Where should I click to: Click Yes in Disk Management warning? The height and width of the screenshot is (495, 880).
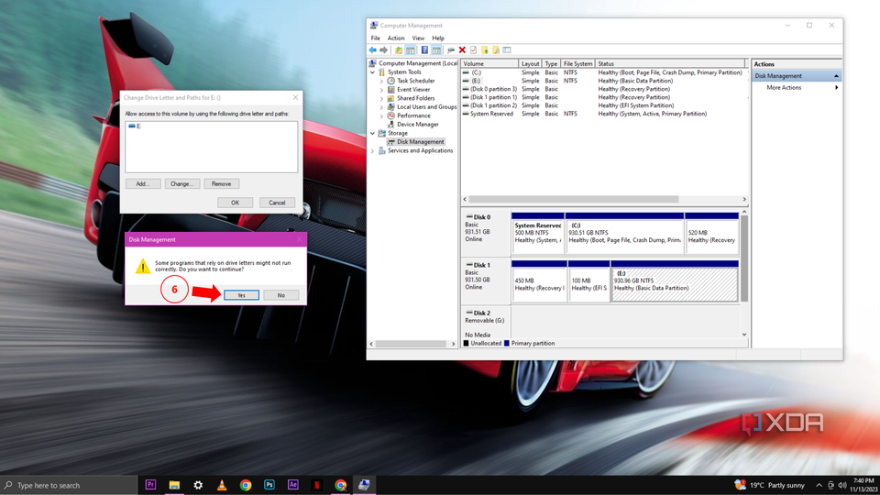tap(241, 295)
